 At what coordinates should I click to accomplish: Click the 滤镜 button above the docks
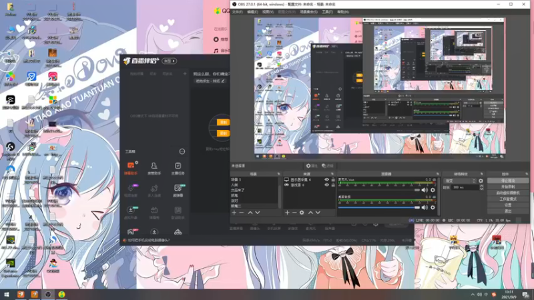coord(328,166)
